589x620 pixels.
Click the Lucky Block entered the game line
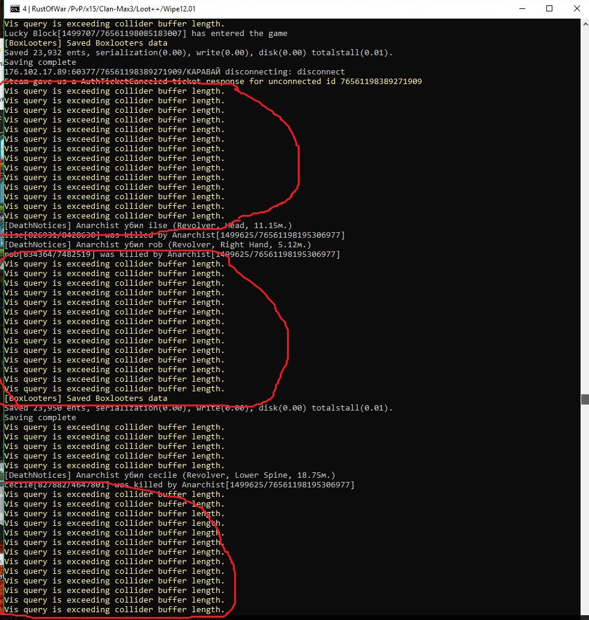click(145, 34)
